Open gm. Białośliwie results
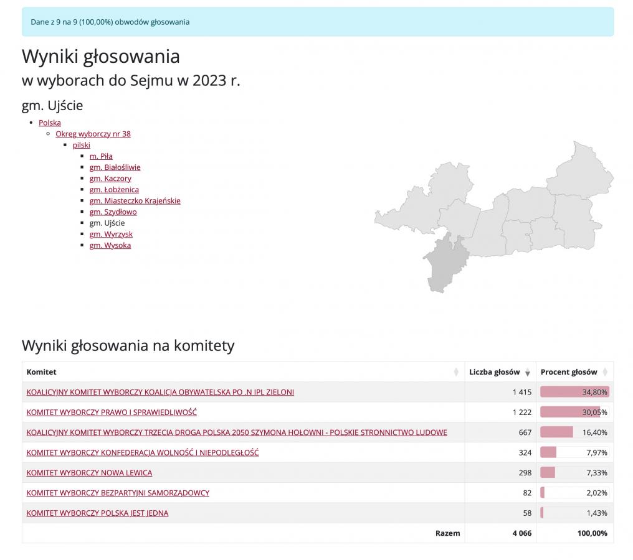This screenshot has width=633, height=560. 115,167
